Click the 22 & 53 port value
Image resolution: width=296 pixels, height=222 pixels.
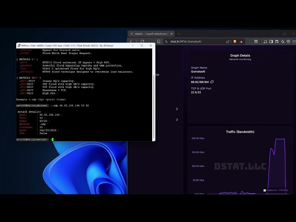click(196, 92)
